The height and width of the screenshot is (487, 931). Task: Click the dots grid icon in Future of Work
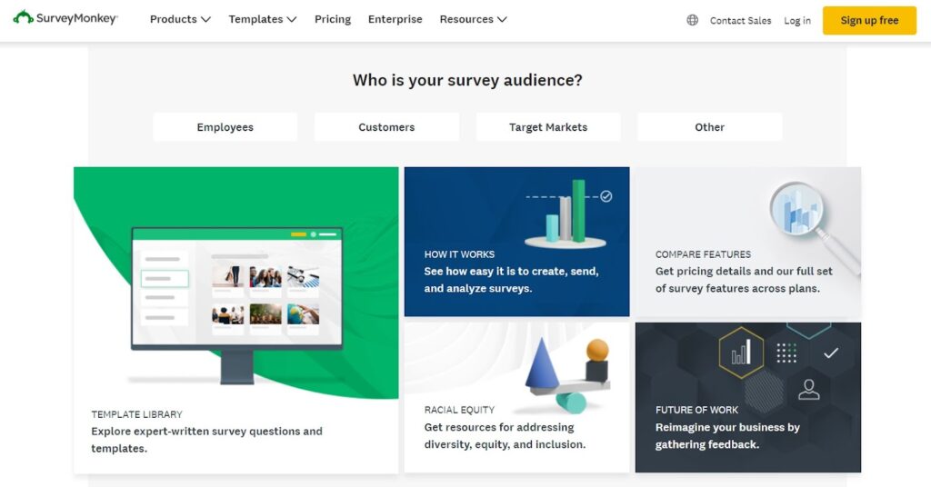[786, 353]
